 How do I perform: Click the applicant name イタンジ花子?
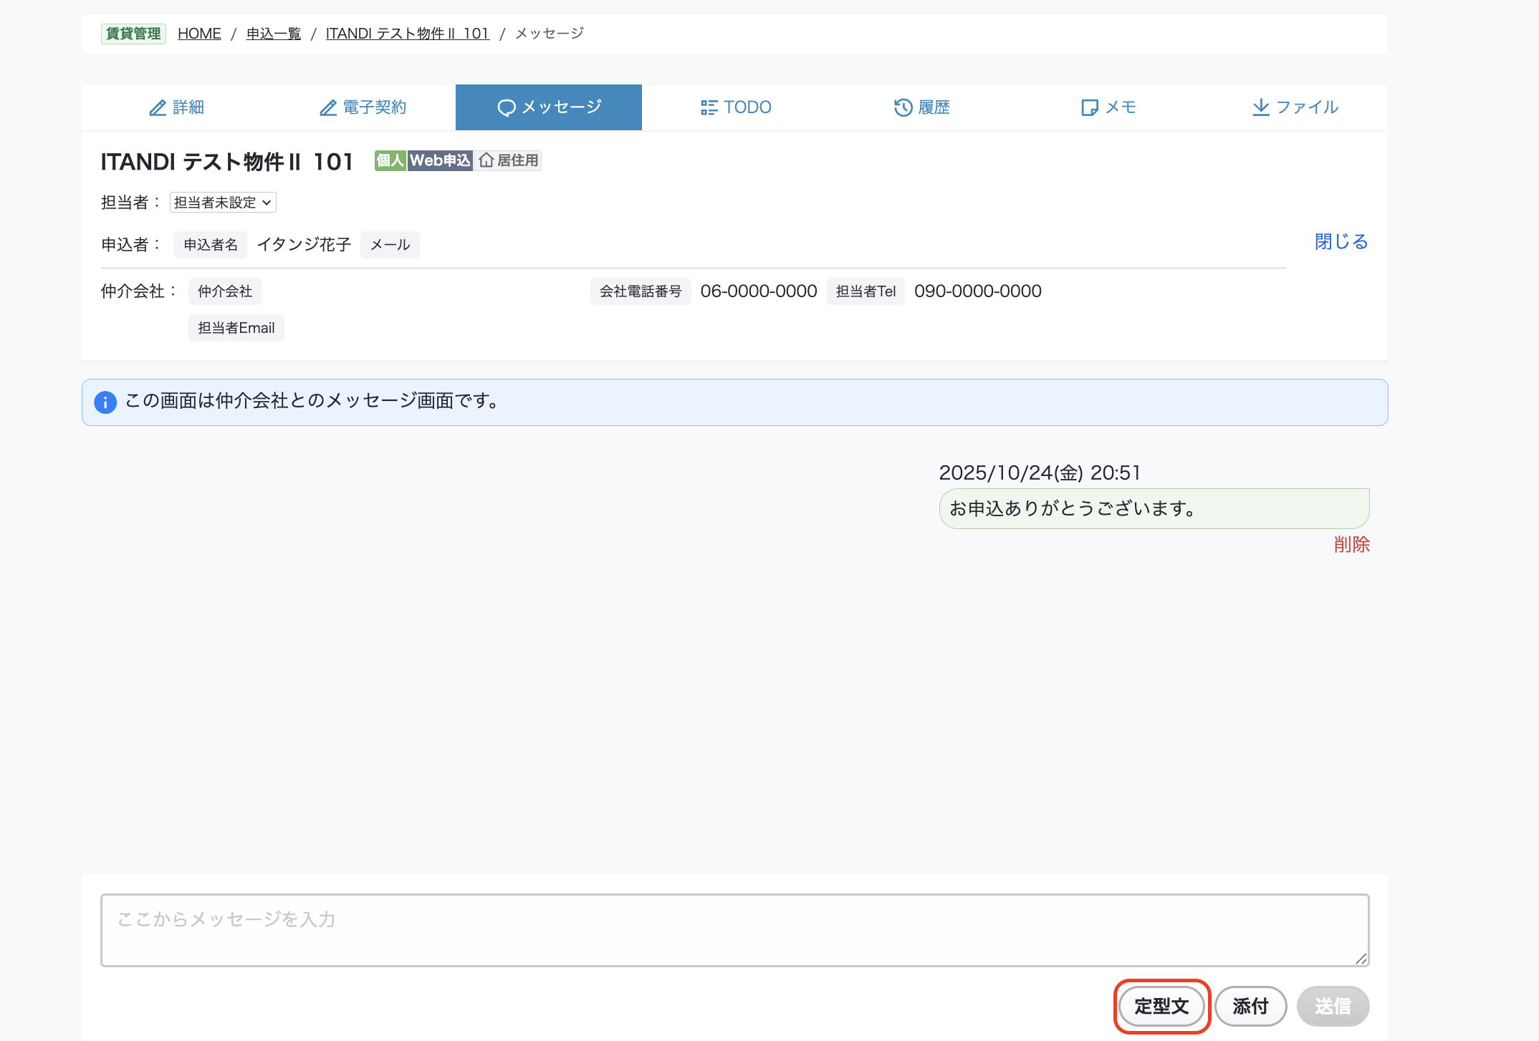click(304, 245)
